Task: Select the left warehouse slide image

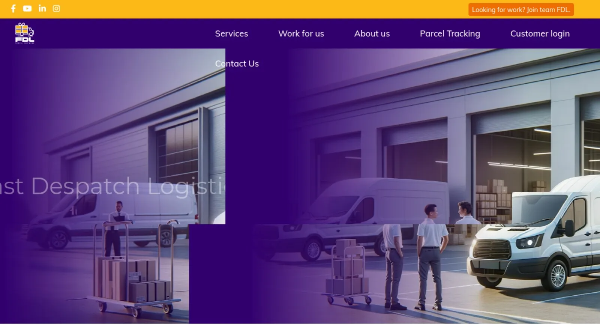Action: (112, 137)
